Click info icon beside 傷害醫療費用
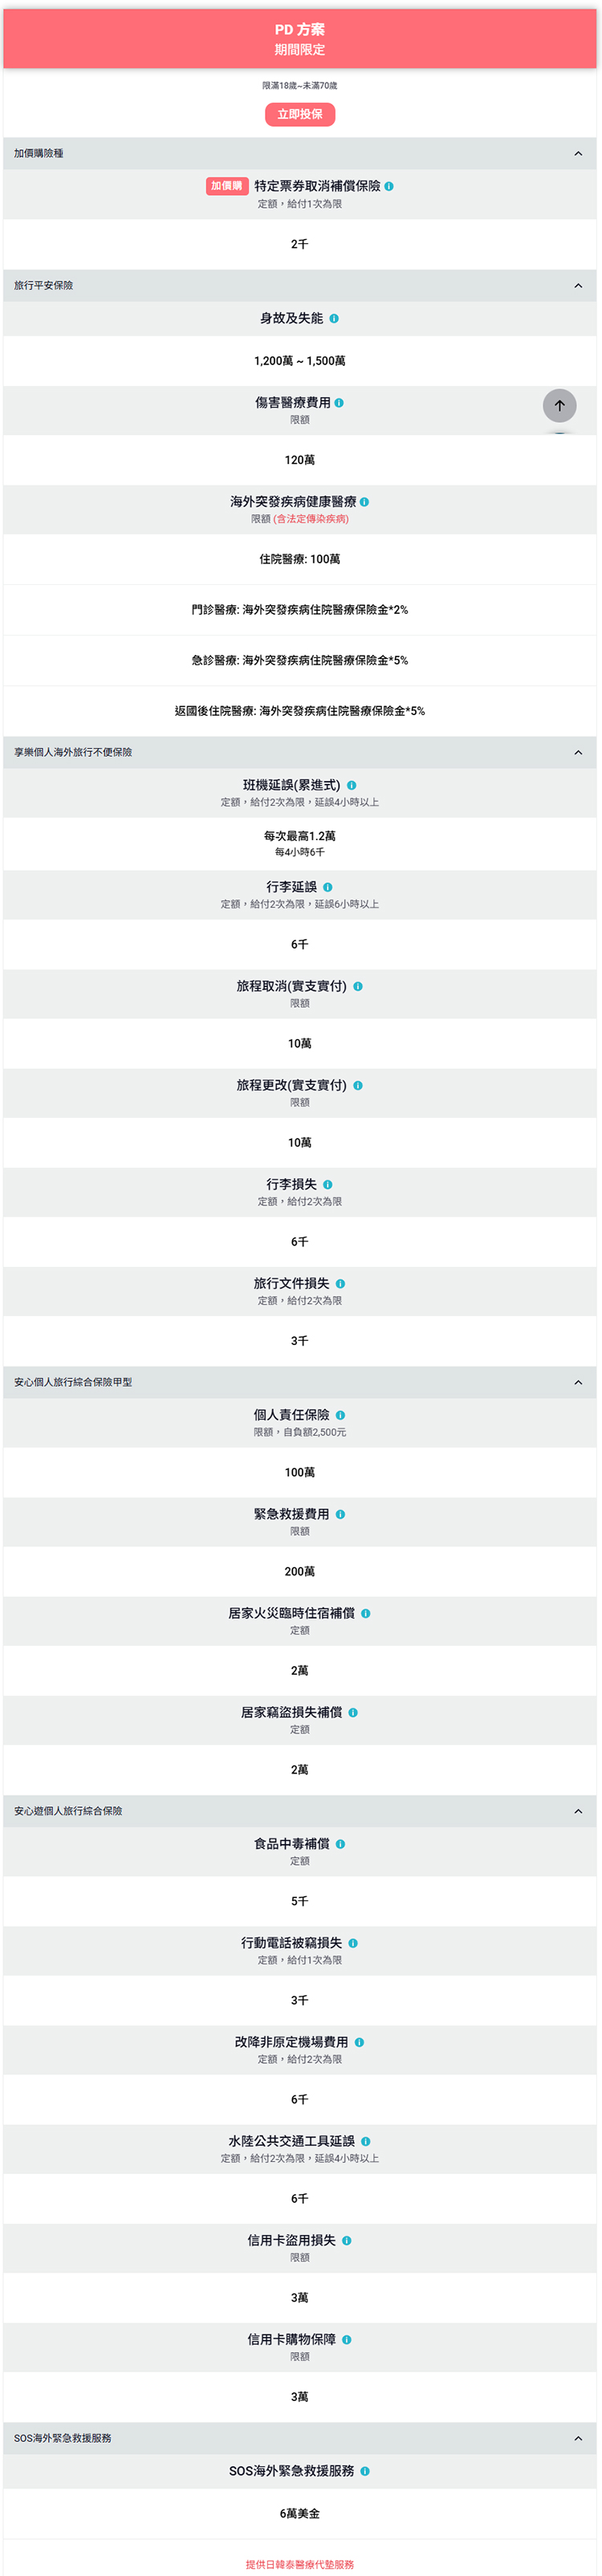The width and height of the screenshot is (602, 2576). pyautogui.click(x=340, y=403)
